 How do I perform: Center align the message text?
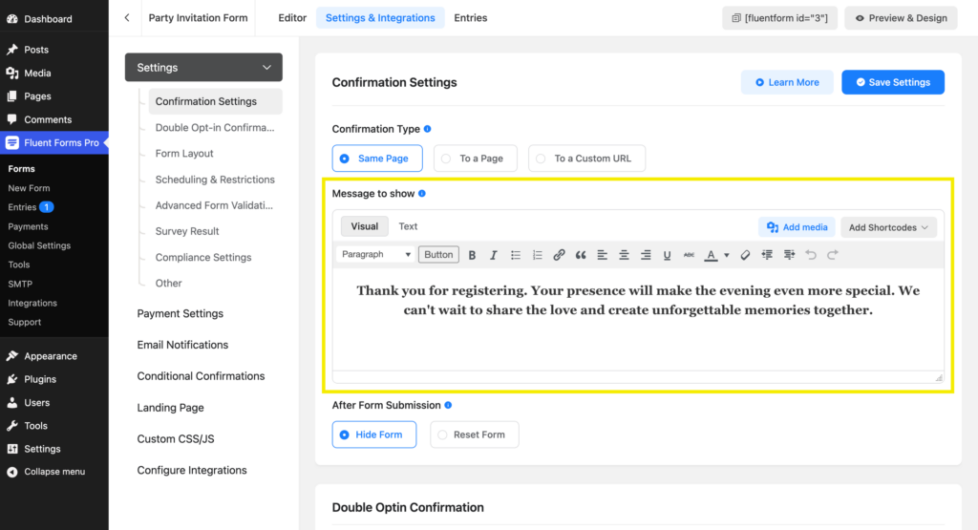[624, 255]
